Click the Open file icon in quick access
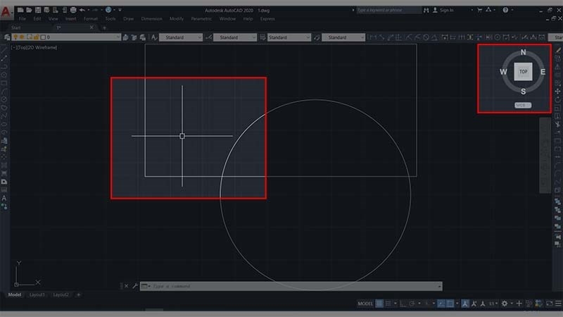Screen dimensions: 563x317 (x=29, y=10)
